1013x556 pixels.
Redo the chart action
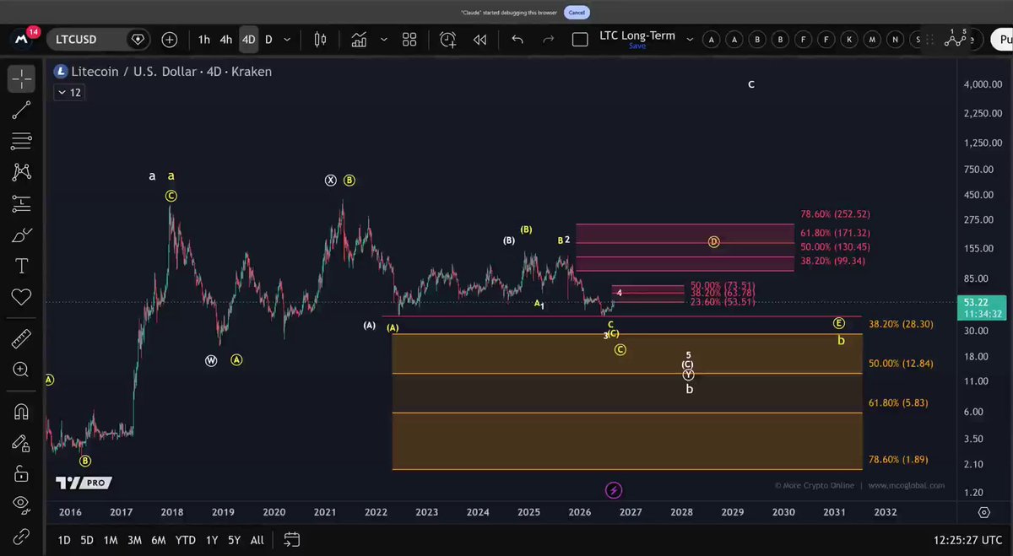point(549,40)
